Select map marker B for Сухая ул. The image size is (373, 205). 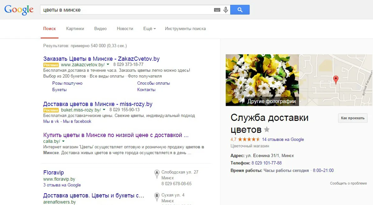click(x=157, y=197)
